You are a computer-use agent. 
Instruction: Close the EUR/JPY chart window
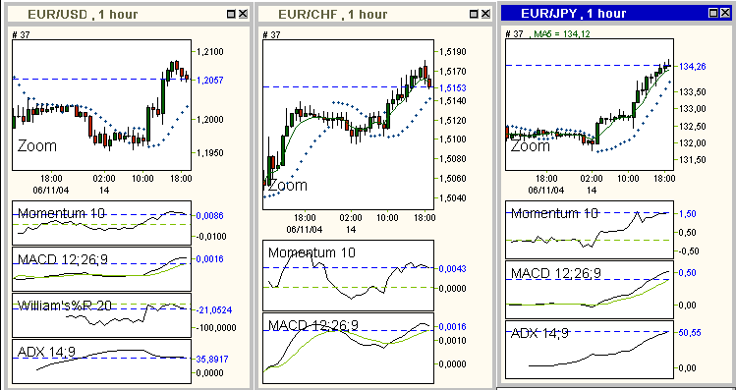(725, 13)
